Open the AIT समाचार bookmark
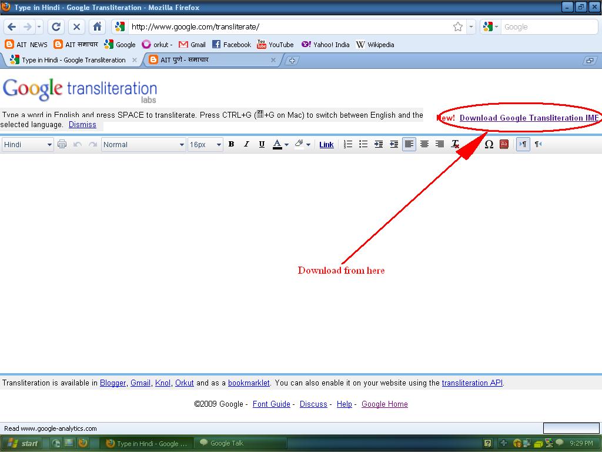The image size is (602, 452). (x=76, y=45)
